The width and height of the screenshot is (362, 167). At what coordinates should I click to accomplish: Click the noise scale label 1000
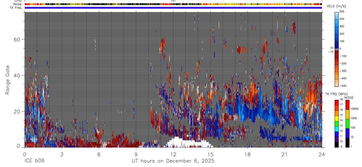click(354, 118)
